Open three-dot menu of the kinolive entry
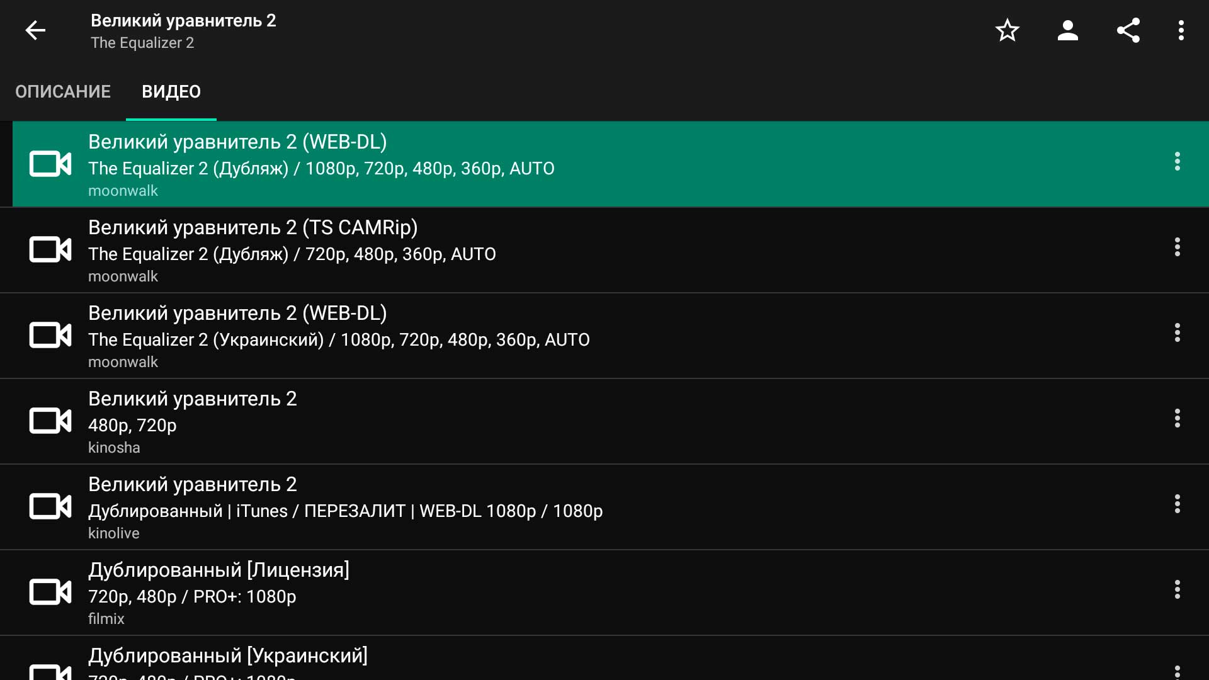 click(x=1176, y=504)
